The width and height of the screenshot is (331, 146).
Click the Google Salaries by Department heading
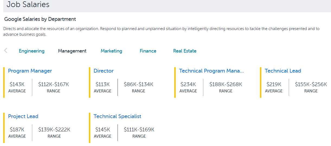pos(40,19)
